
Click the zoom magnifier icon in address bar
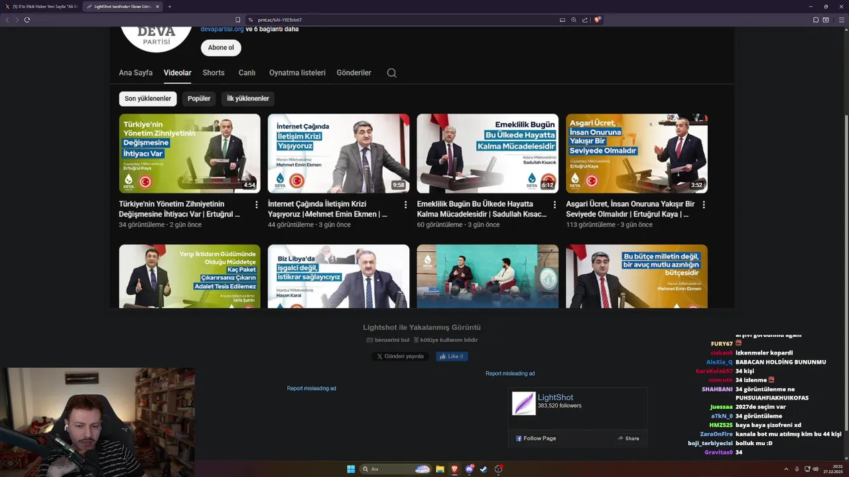click(x=574, y=20)
